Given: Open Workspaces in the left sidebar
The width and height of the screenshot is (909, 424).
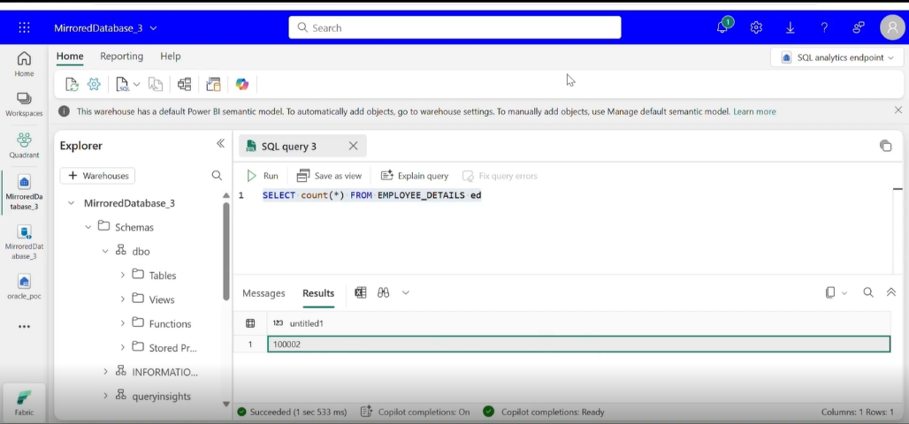Looking at the screenshot, I should tap(24, 104).
